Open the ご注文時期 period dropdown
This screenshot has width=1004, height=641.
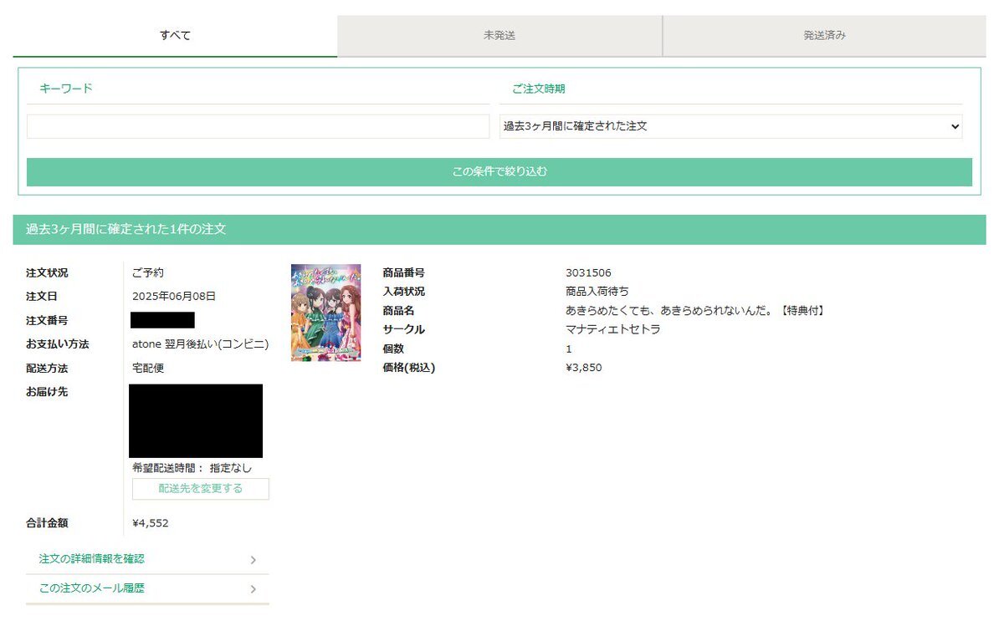[x=731, y=126]
